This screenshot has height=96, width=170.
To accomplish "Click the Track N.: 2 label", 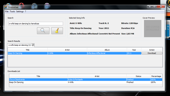I will [104, 23].
